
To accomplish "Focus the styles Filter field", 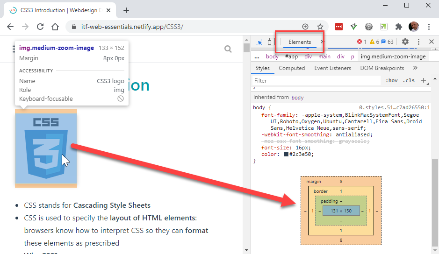I will [316, 81].
